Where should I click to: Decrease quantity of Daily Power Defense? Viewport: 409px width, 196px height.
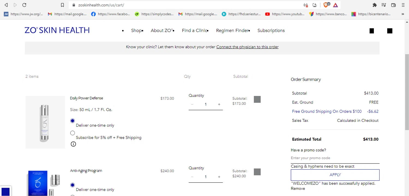(x=192, y=104)
